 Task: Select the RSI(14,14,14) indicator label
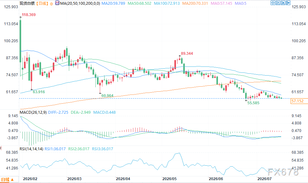tap(31, 149)
